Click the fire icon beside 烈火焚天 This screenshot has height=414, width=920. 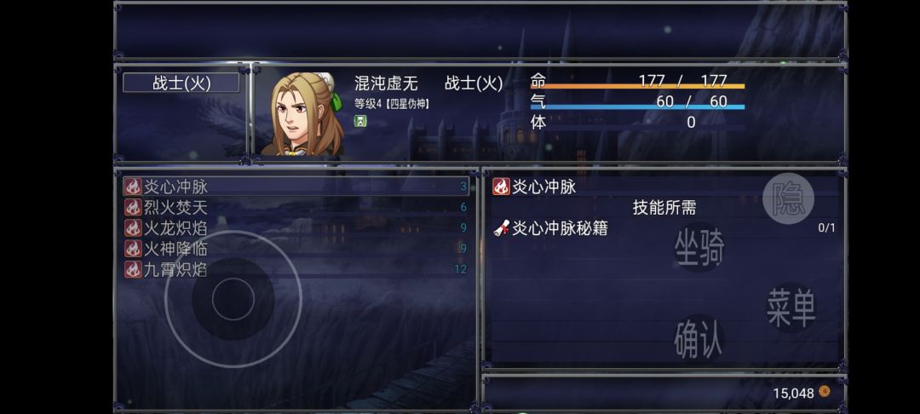pos(133,208)
